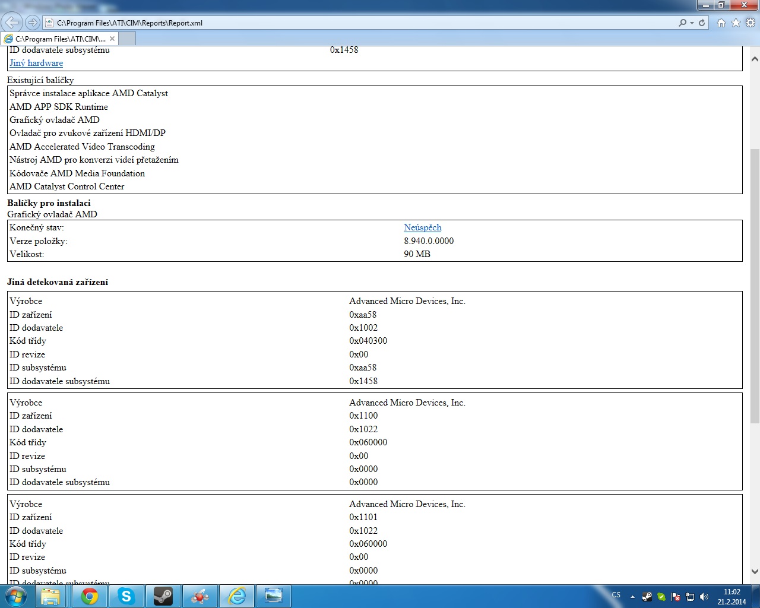Click the CS language indicator
The image size is (760, 608).
coord(616,595)
